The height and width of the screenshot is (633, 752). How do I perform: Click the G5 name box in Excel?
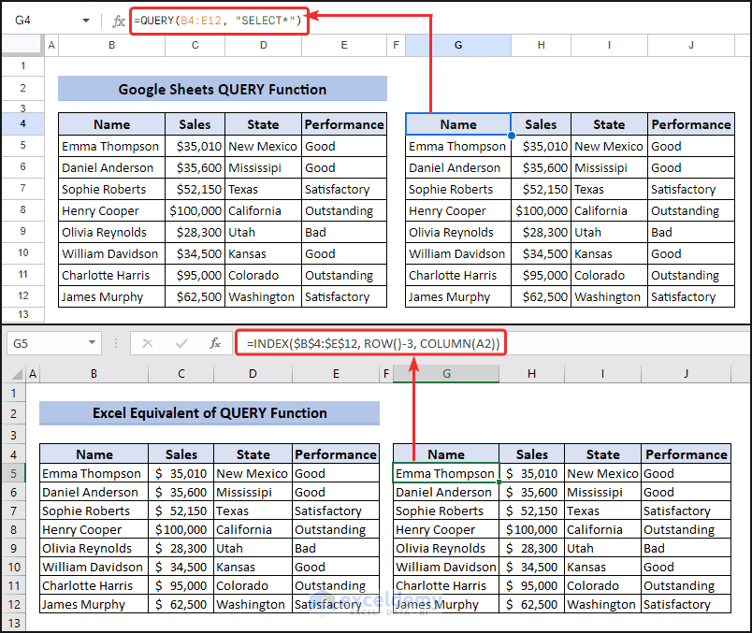21,344
